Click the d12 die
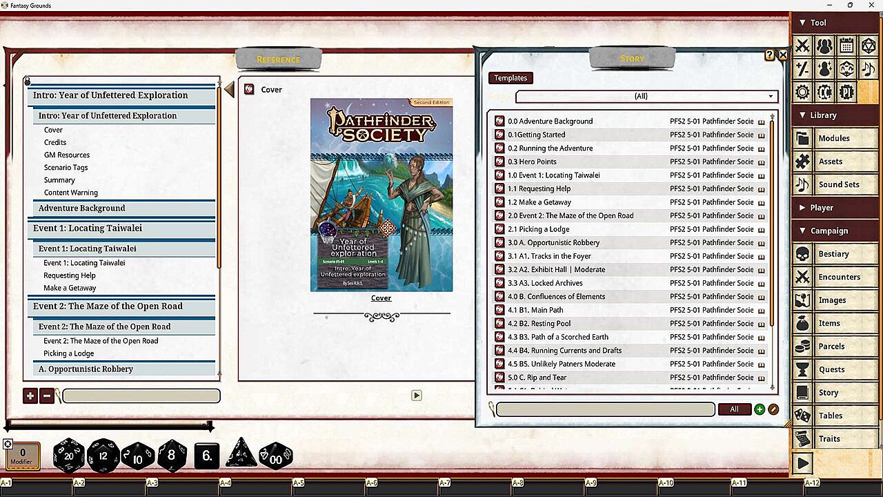Screen dimensions: 883x497 (103, 456)
